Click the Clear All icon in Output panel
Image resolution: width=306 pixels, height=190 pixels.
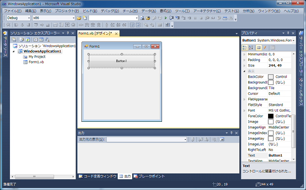[x=214, y=140]
